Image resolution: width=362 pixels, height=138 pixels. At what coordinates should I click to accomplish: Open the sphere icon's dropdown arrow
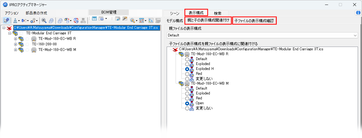coord(37,21)
